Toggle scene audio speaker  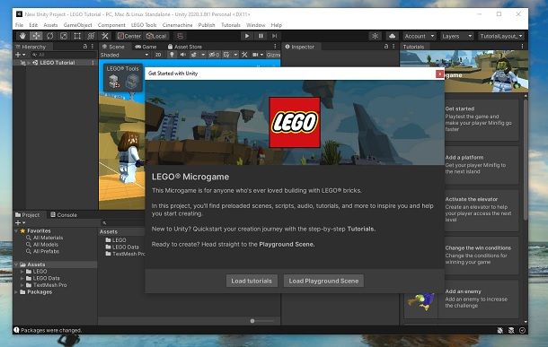tap(182, 55)
